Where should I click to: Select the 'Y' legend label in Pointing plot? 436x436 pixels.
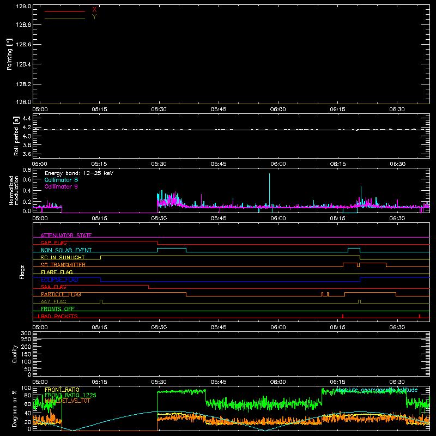coord(94,17)
